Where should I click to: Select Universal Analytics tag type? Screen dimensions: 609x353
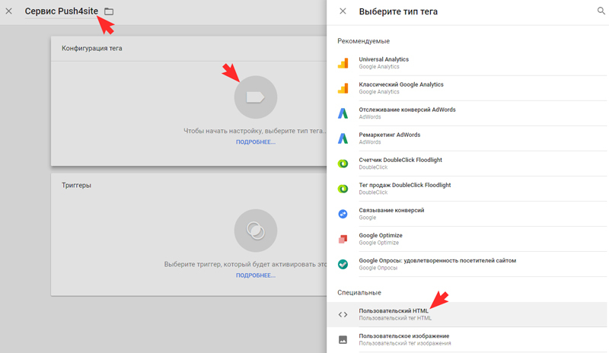[x=467, y=63]
